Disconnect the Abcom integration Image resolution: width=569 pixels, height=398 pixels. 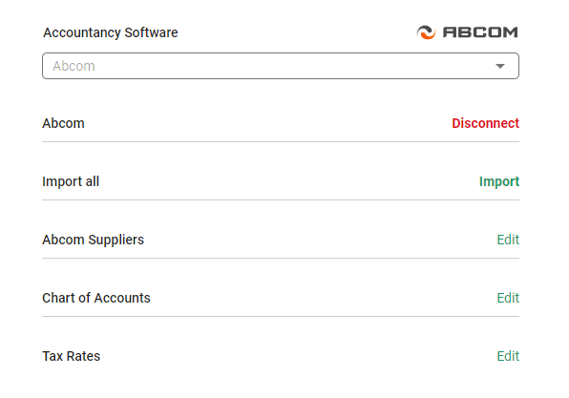[485, 123]
